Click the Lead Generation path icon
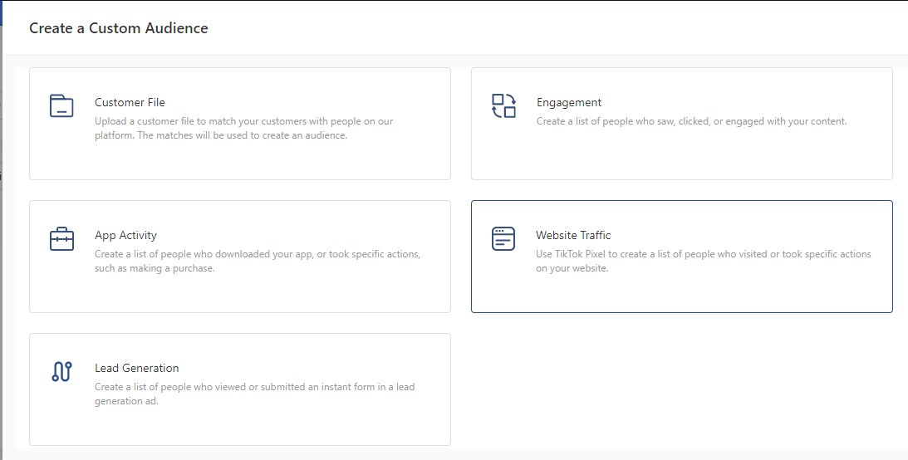Screen dimensions: 908x460 click(x=61, y=372)
